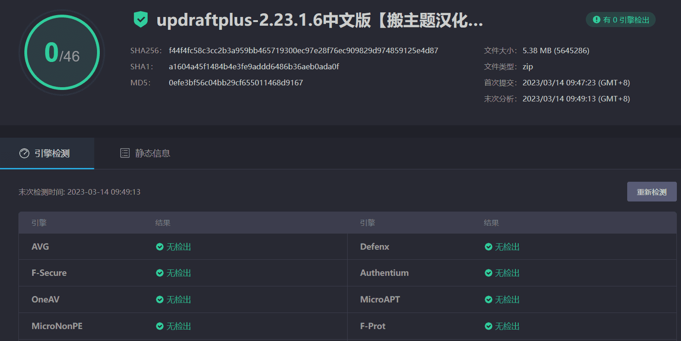
Task: Click the MicroAPT engine name
Action: (380, 300)
